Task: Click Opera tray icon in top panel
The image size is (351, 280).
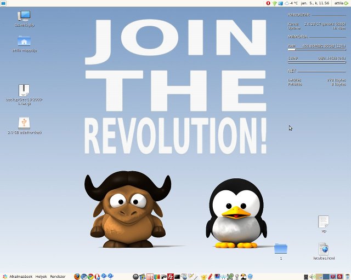Action: (x=268, y=3)
